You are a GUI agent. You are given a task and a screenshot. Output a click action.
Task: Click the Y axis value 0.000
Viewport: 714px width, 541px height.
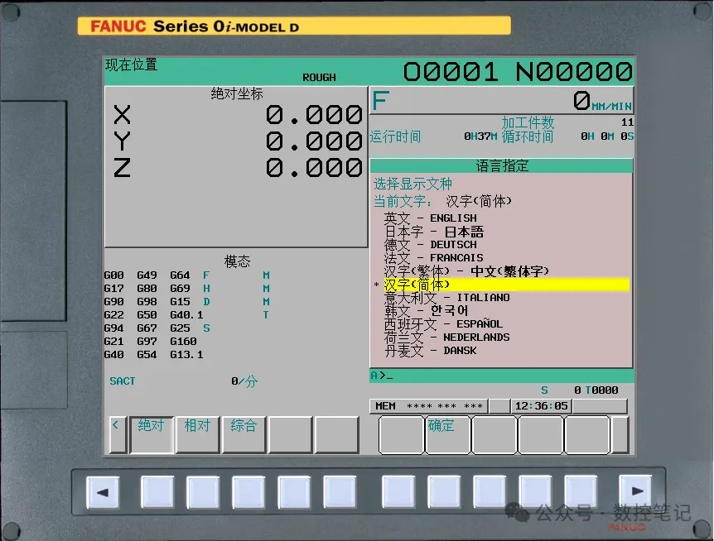[x=314, y=141]
